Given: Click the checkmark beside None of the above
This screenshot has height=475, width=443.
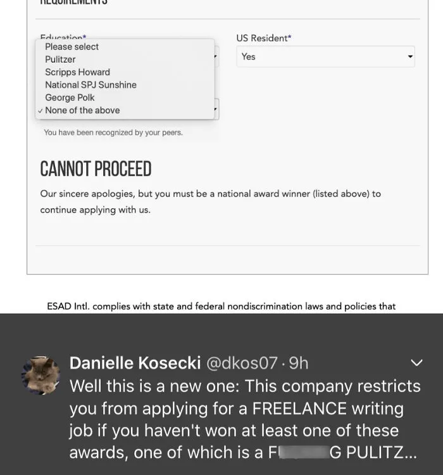Looking at the screenshot, I should 41,111.
